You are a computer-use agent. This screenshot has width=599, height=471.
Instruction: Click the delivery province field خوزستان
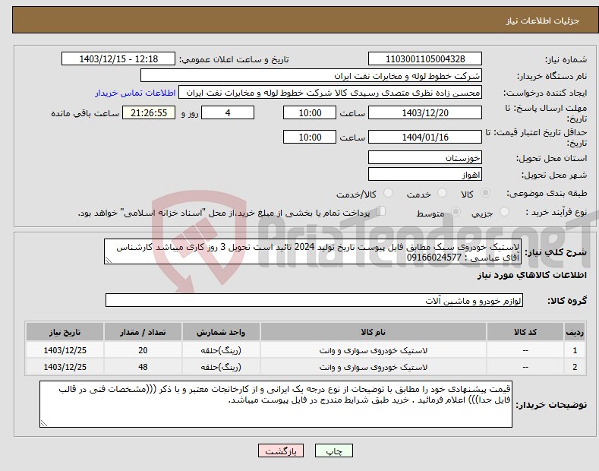[x=425, y=157]
